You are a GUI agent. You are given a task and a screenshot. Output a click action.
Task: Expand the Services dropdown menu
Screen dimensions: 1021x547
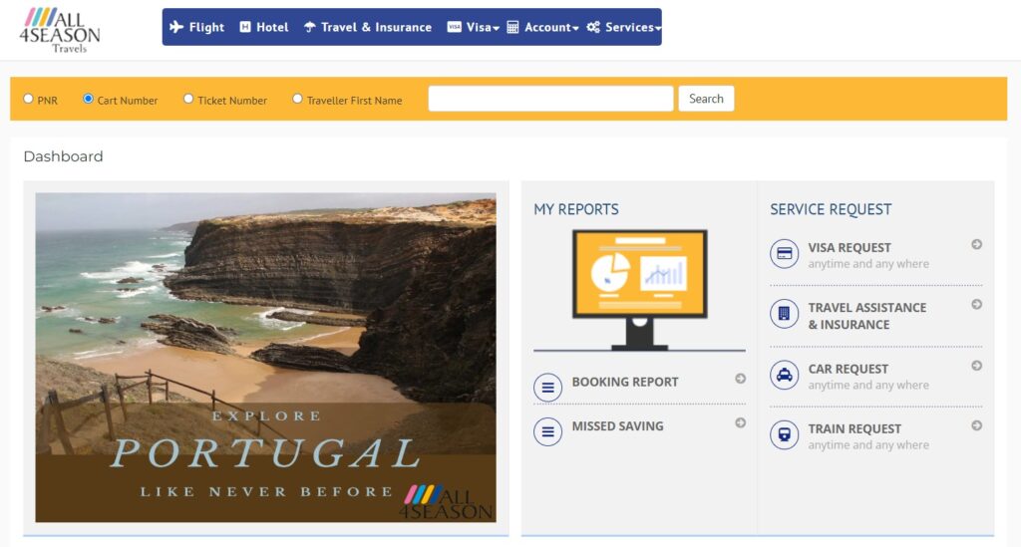[x=624, y=27]
